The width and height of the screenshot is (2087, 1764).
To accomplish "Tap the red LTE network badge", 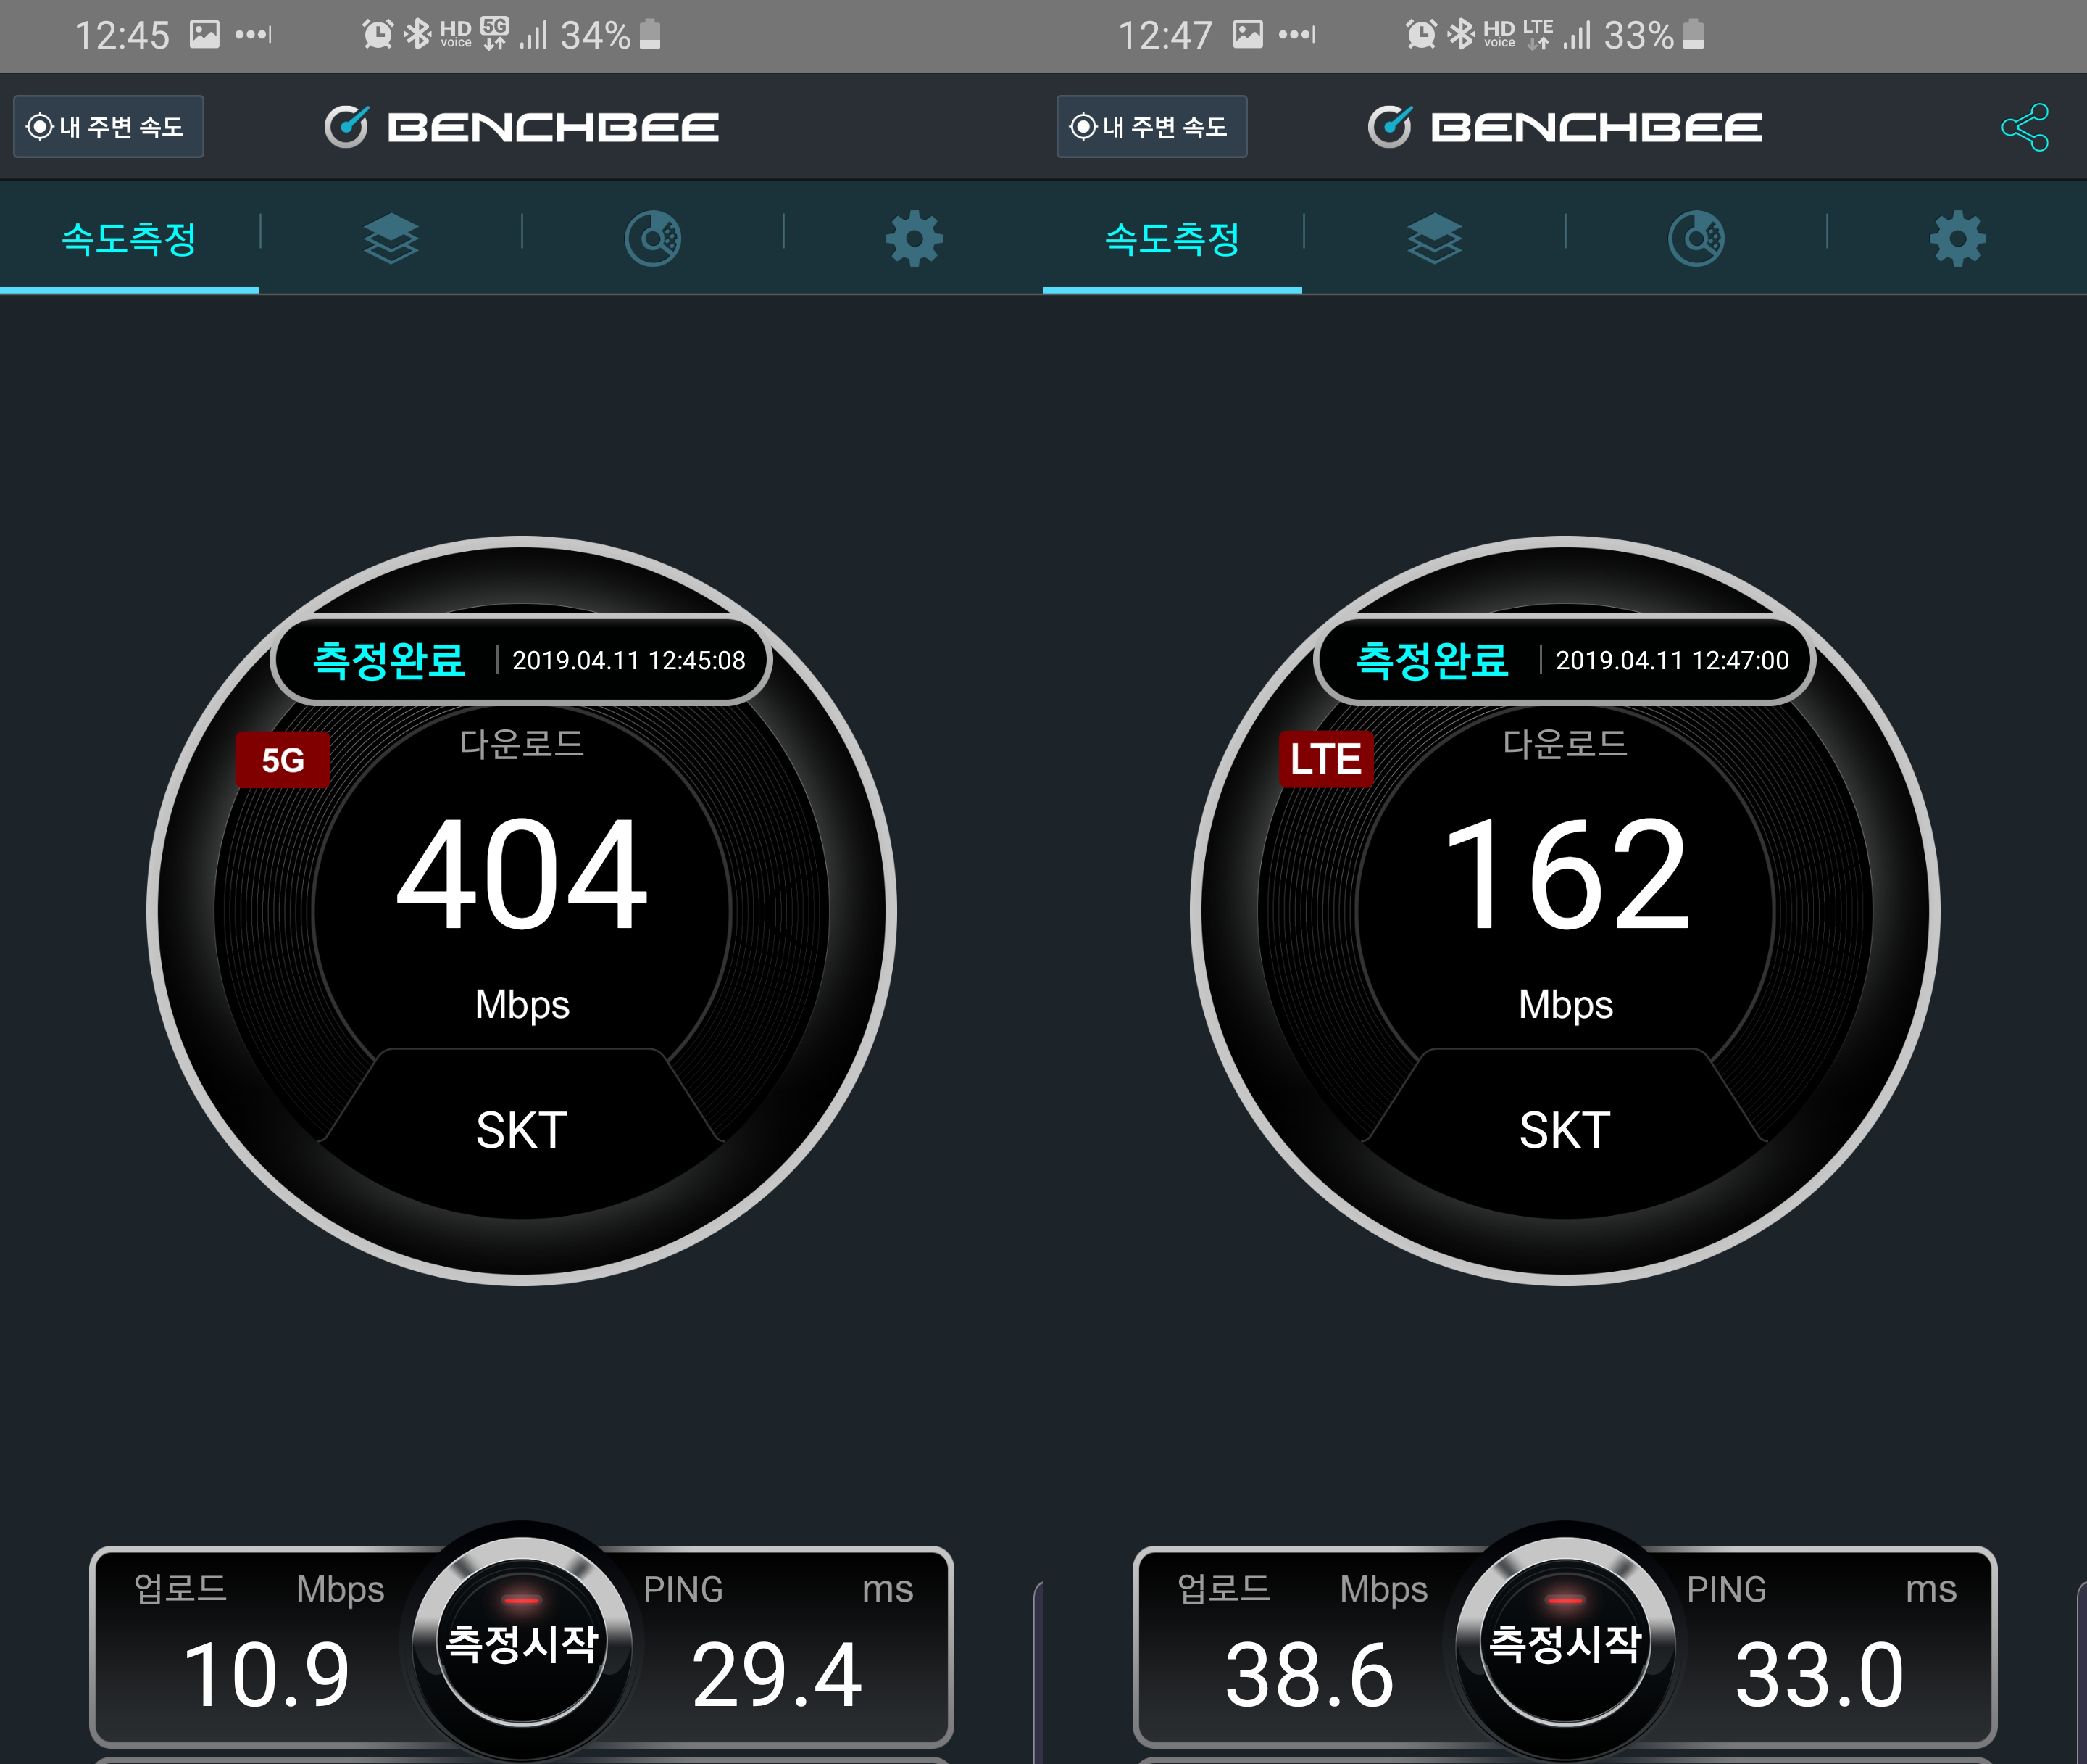I will click(1325, 760).
